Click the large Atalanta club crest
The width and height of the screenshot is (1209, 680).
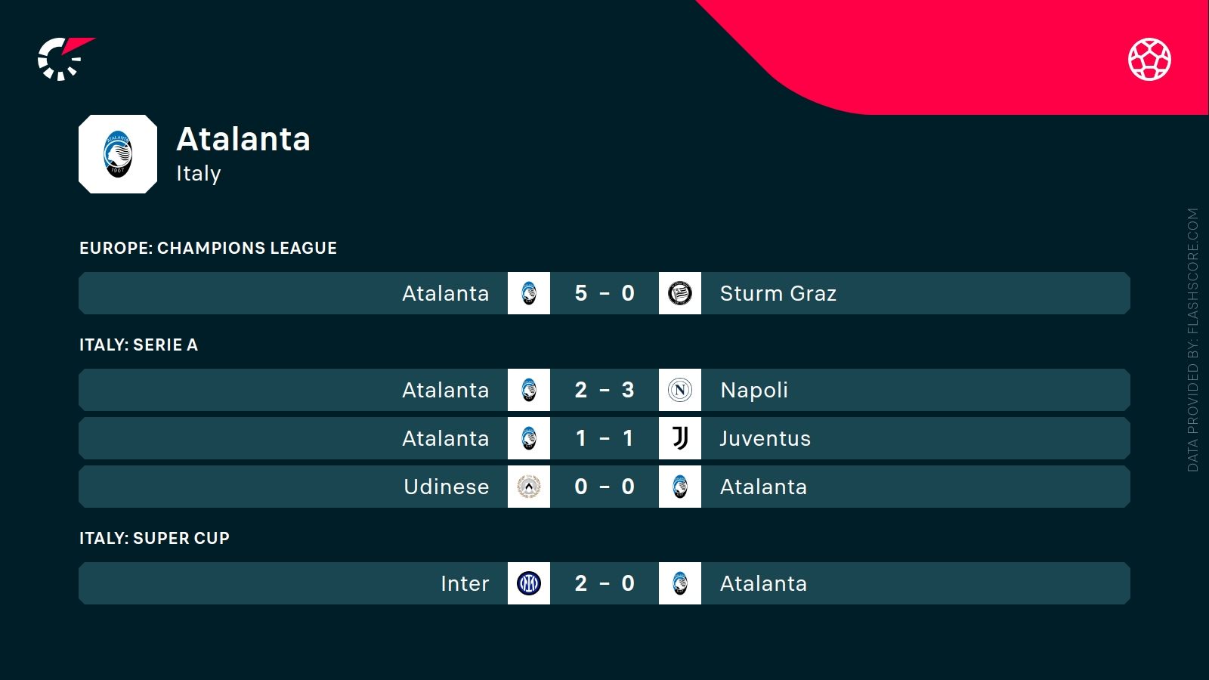[118, 154]
